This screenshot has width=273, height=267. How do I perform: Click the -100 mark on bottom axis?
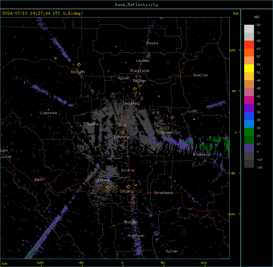tap(40, 263)
